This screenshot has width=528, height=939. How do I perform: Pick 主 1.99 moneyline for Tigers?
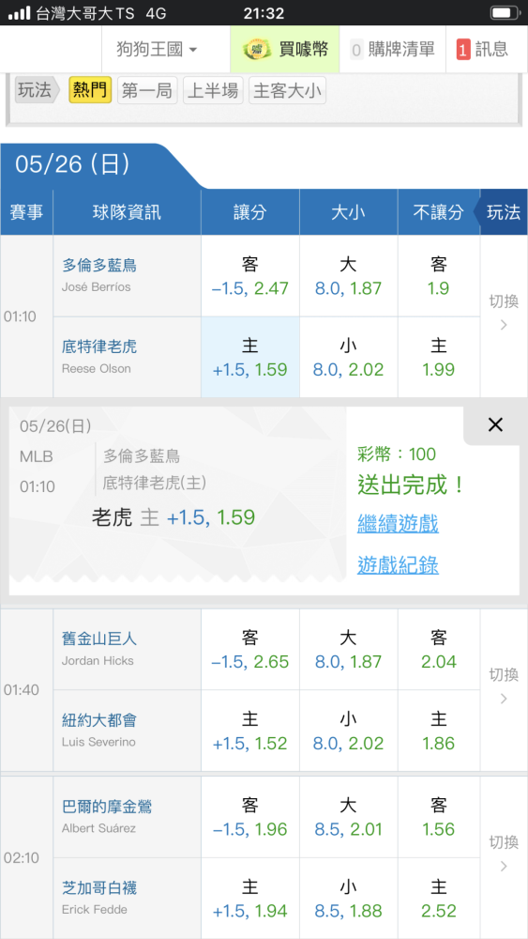[x=439, y=357]
